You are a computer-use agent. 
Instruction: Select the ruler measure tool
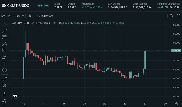[x=5, y=79]
